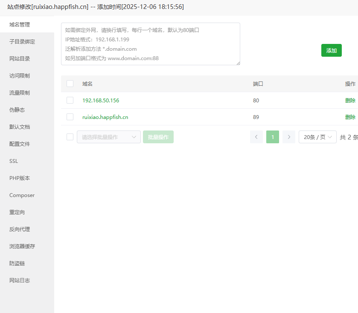Check the checkbox next to 192.168.50.156
Screen dimensions: 358x313
pos(70,100)
